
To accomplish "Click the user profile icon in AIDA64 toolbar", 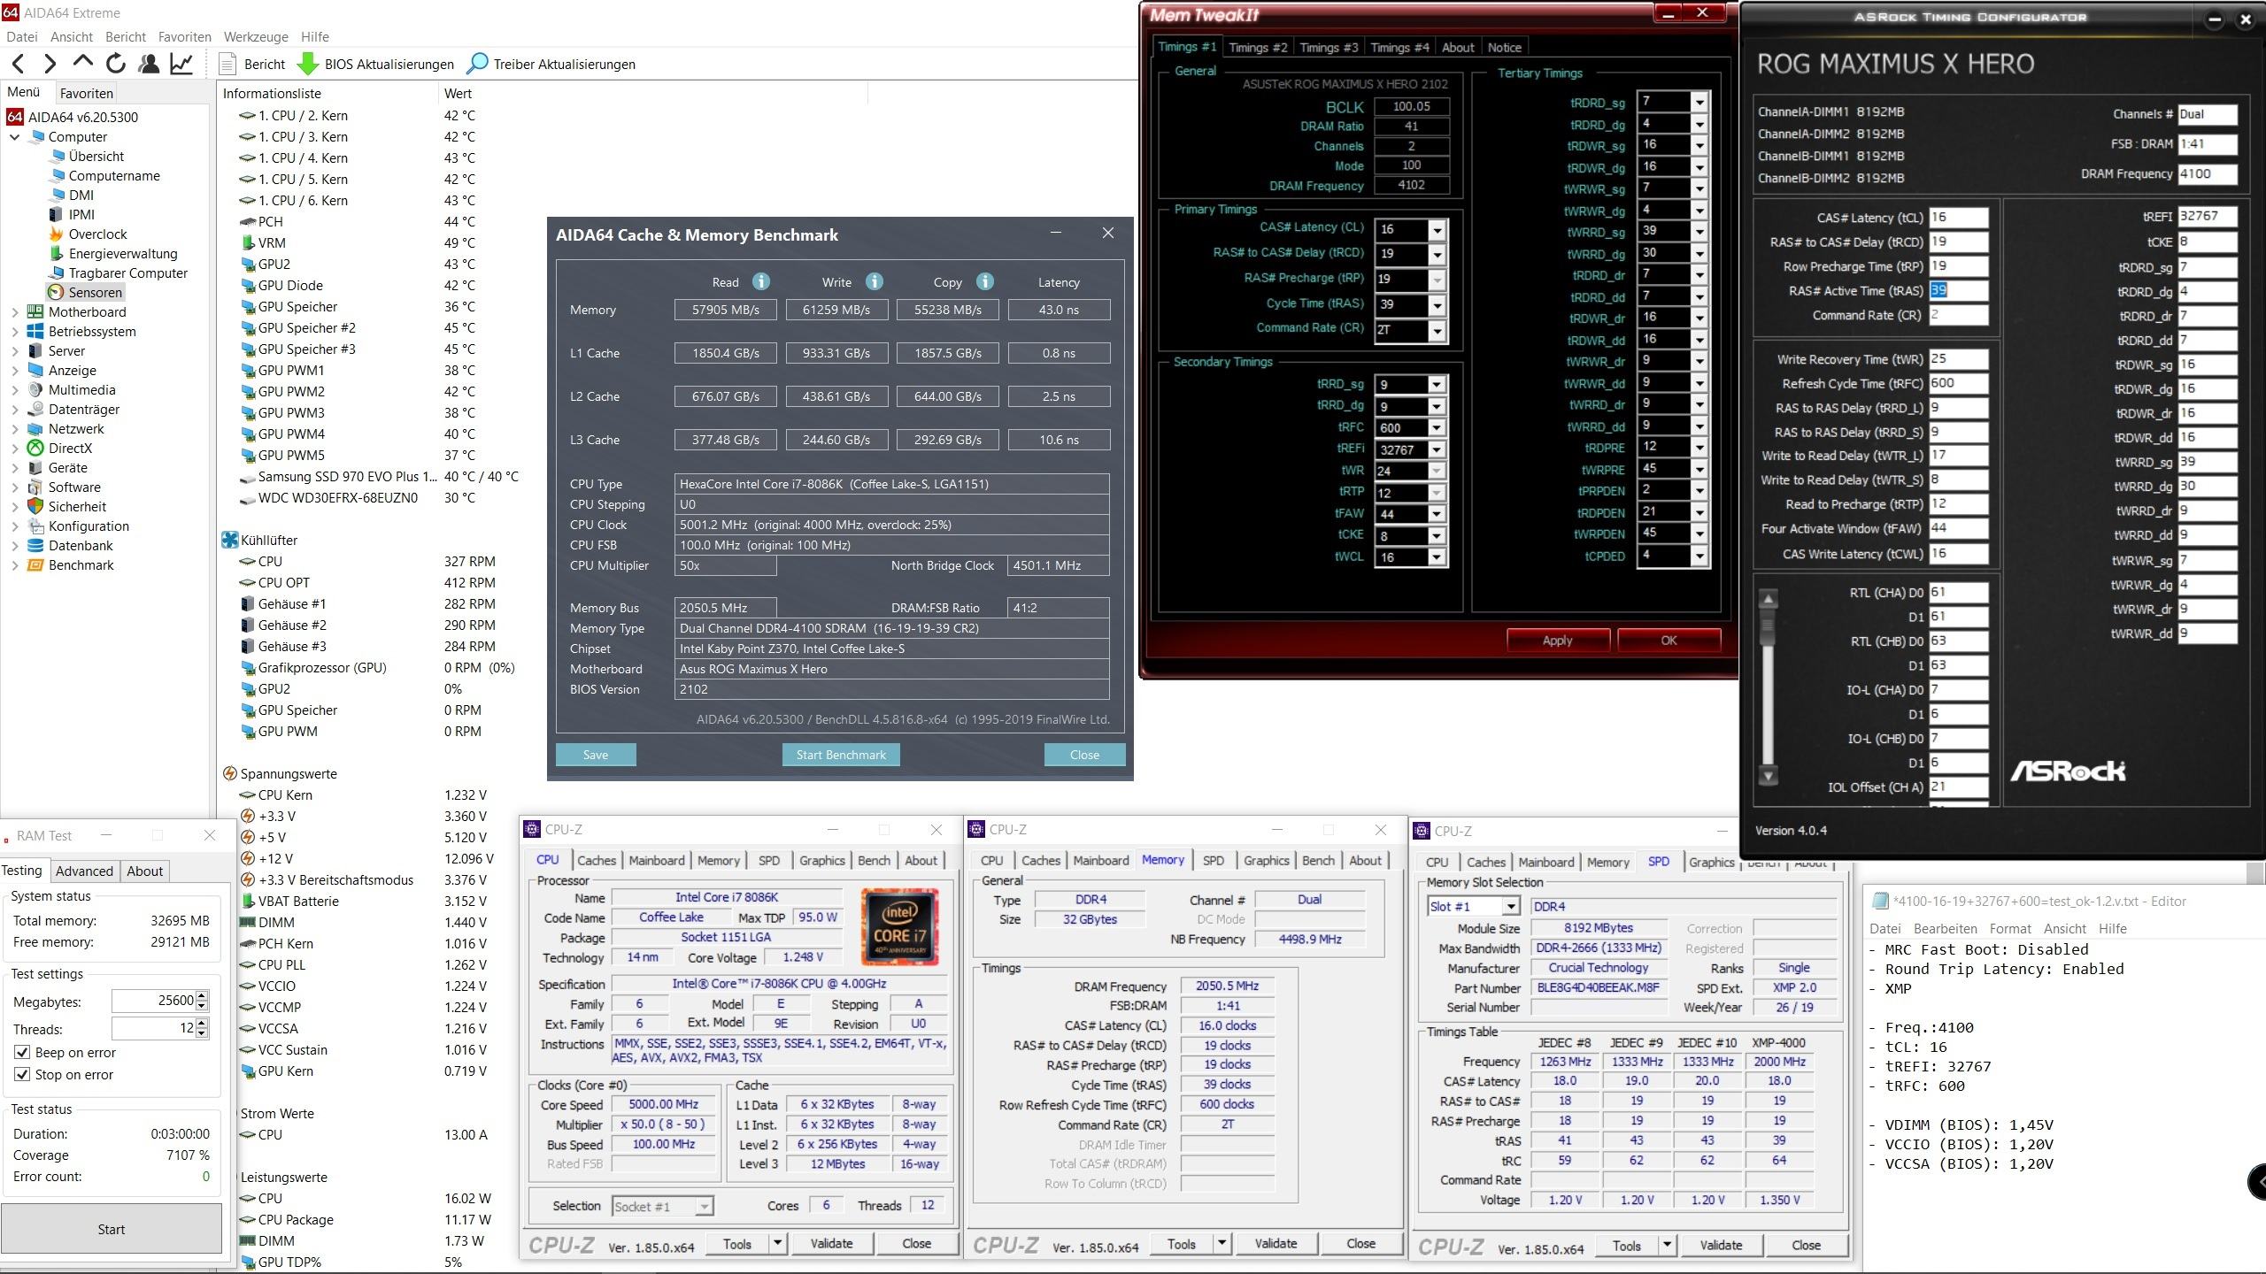I will (x=149, y=64).
